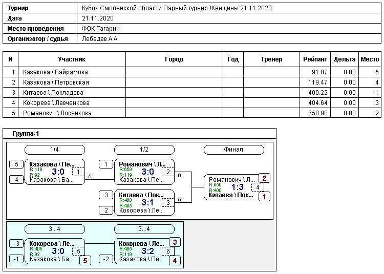
Task: Select the Китаева \ Покладова participant row
Action: 53,93
